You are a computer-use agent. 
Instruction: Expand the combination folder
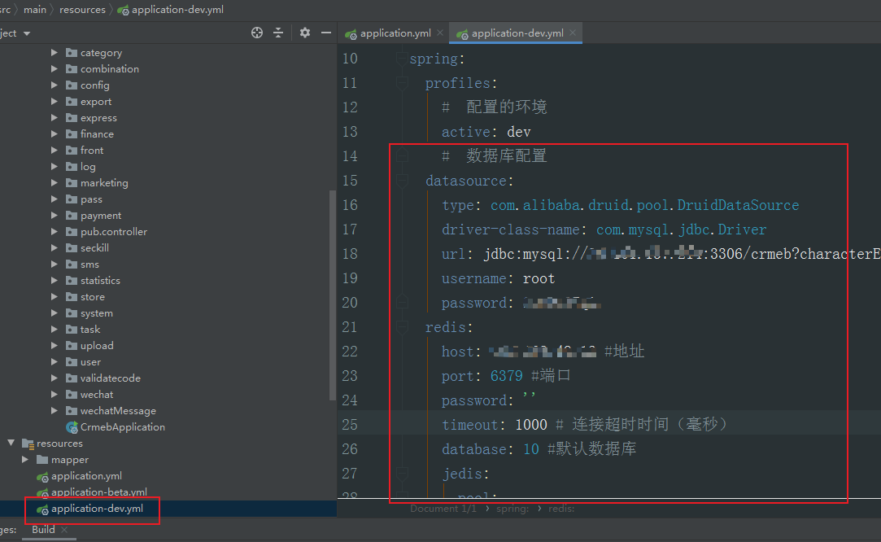(x=55, y=68)
